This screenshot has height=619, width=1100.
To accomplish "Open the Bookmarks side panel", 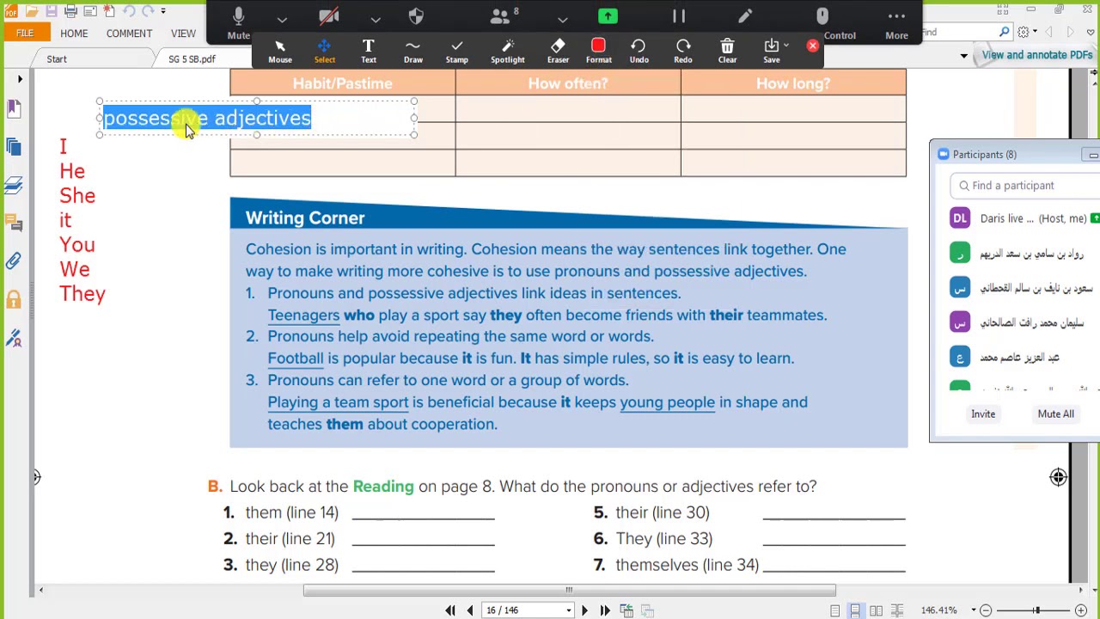I will [x=14, y=108].
